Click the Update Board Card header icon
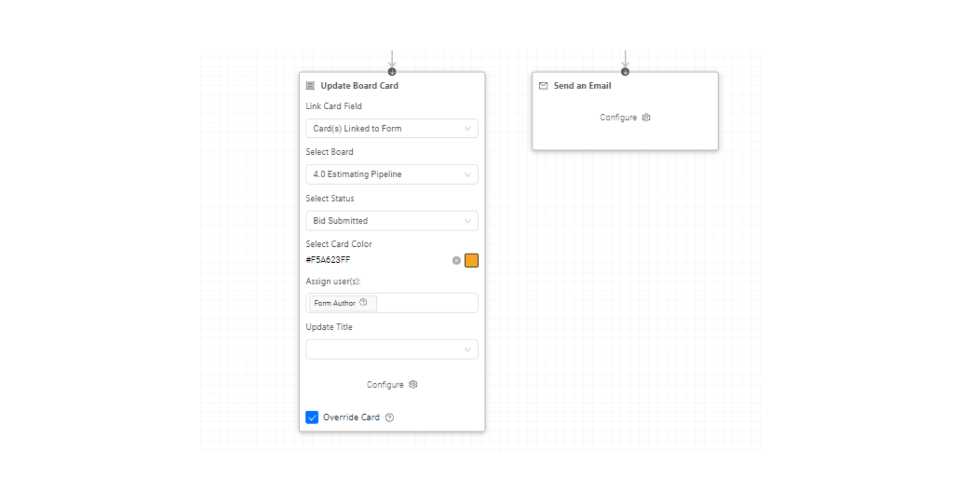 tap(310, 86)
